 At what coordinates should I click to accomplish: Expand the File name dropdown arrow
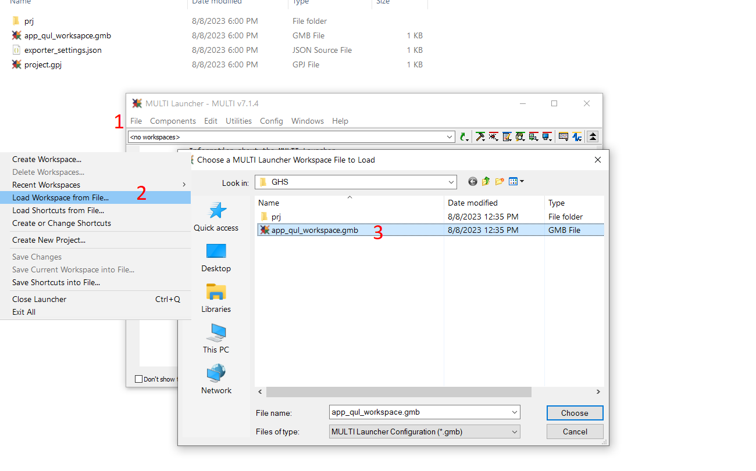pos(514,412)
